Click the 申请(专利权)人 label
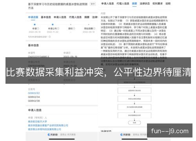Image resolution: width=196 pixels, height=141 pixels. [38, 118]
